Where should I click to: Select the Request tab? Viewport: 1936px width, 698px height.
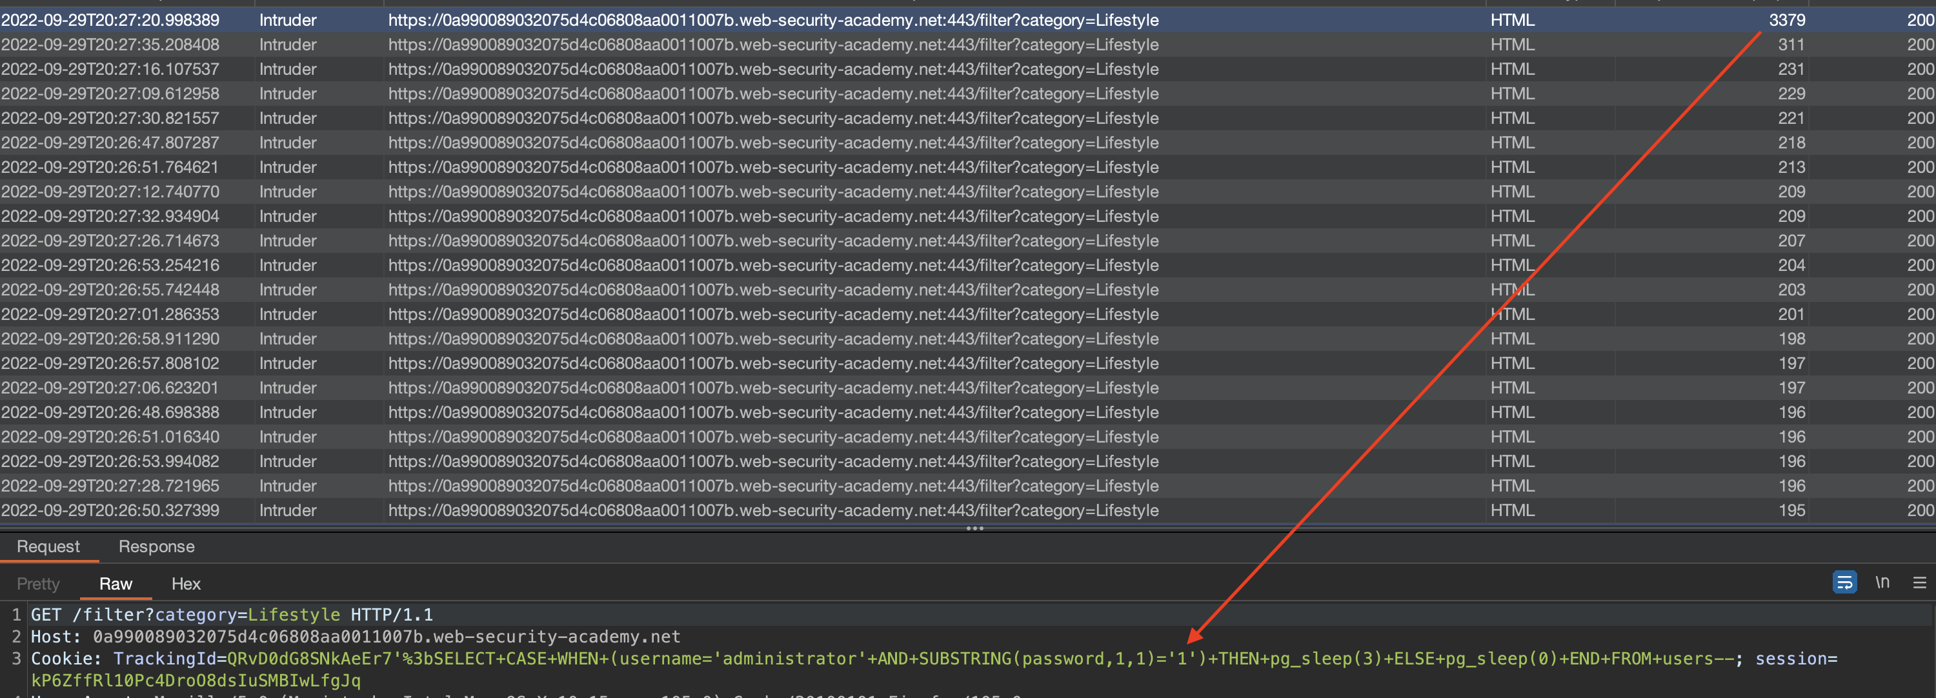click(48, 546)
